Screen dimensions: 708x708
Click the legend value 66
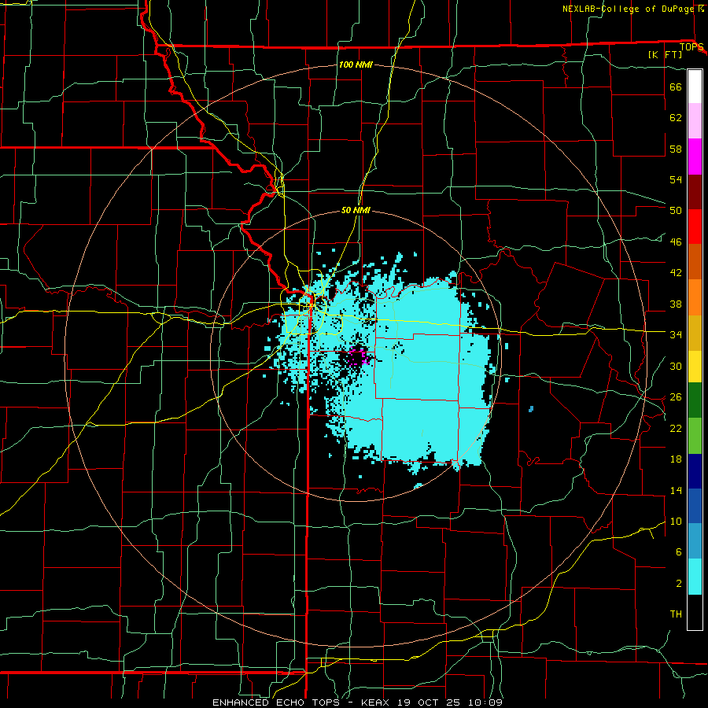click(x=676, y=87)
